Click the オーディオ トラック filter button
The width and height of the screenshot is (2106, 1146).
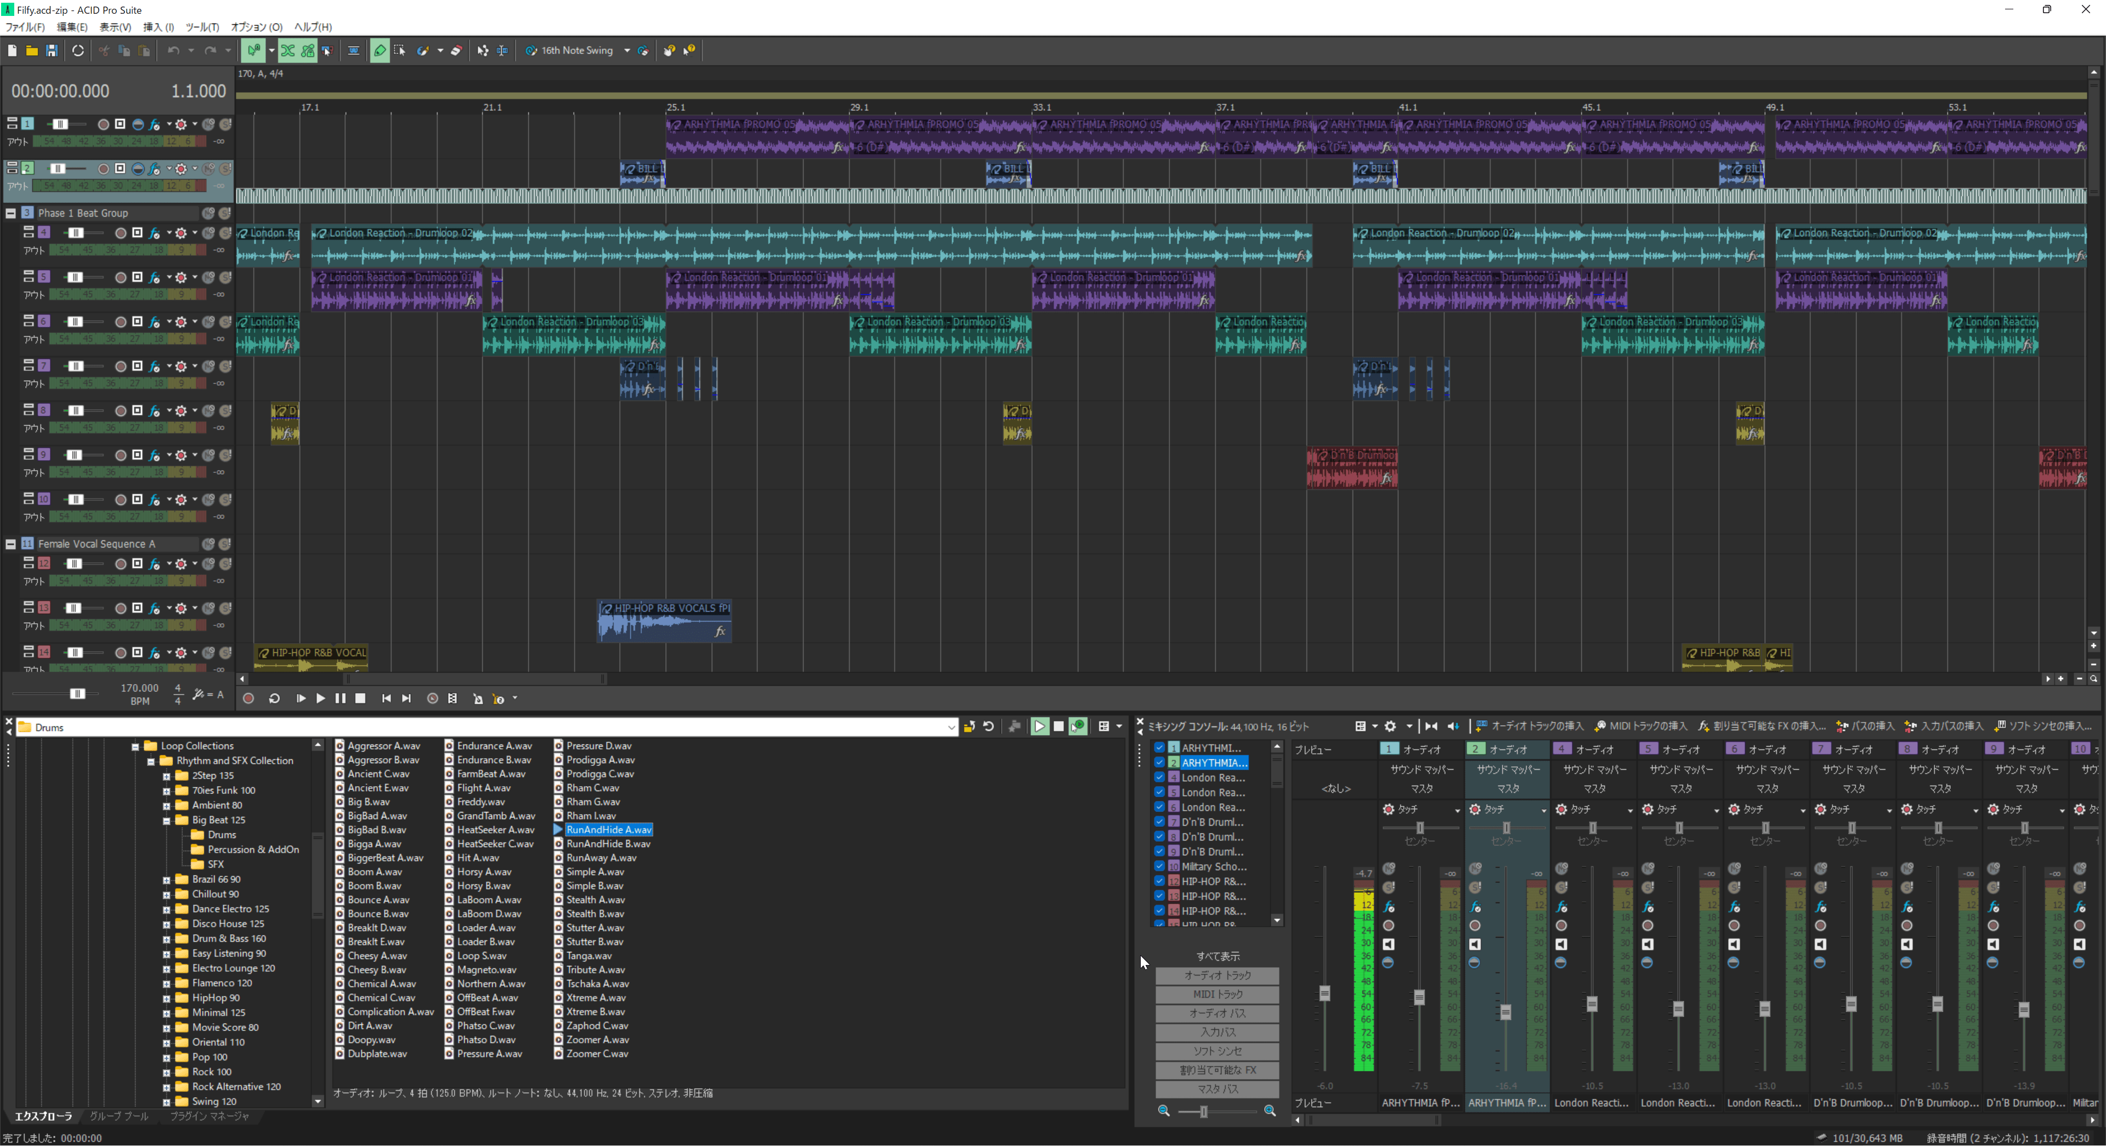tap(1216, 975)
